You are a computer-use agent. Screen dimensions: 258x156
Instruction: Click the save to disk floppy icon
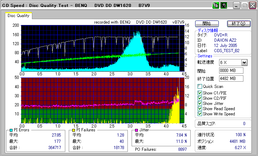224,6
